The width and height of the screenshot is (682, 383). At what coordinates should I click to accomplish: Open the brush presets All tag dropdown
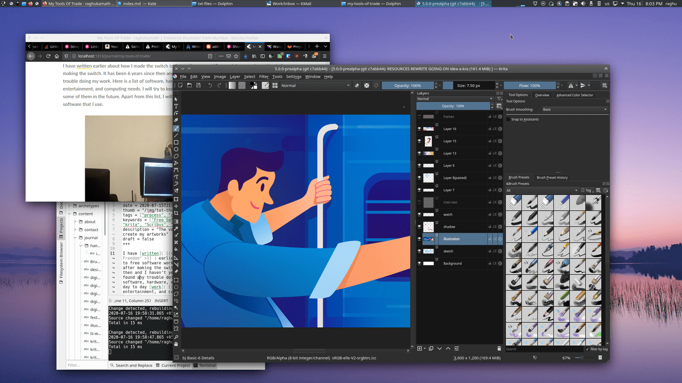click(x=541, y=190)
